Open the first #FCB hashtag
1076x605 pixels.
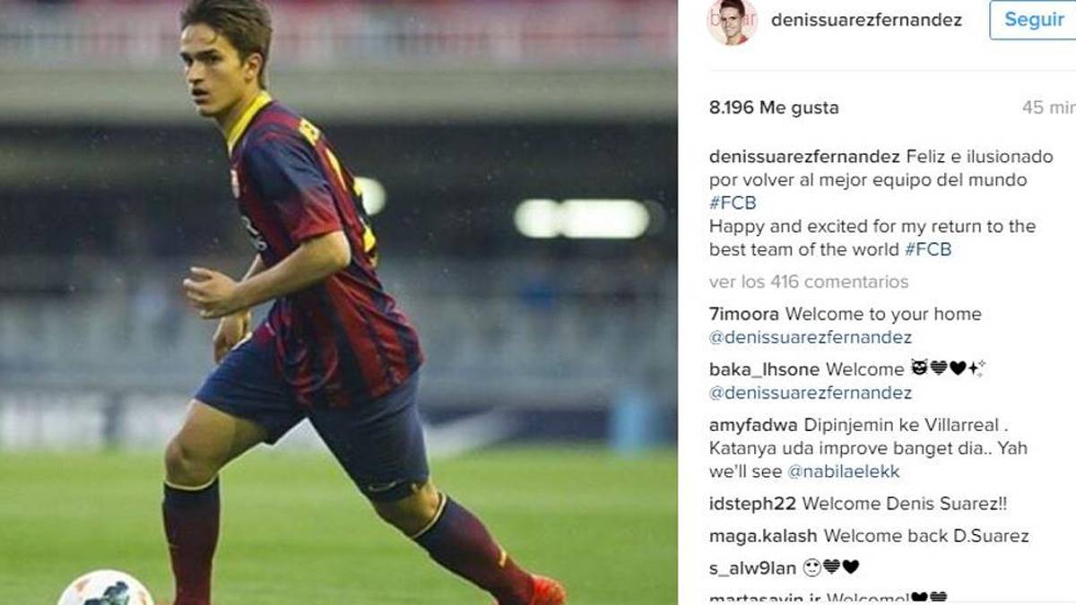click(733, 203)
